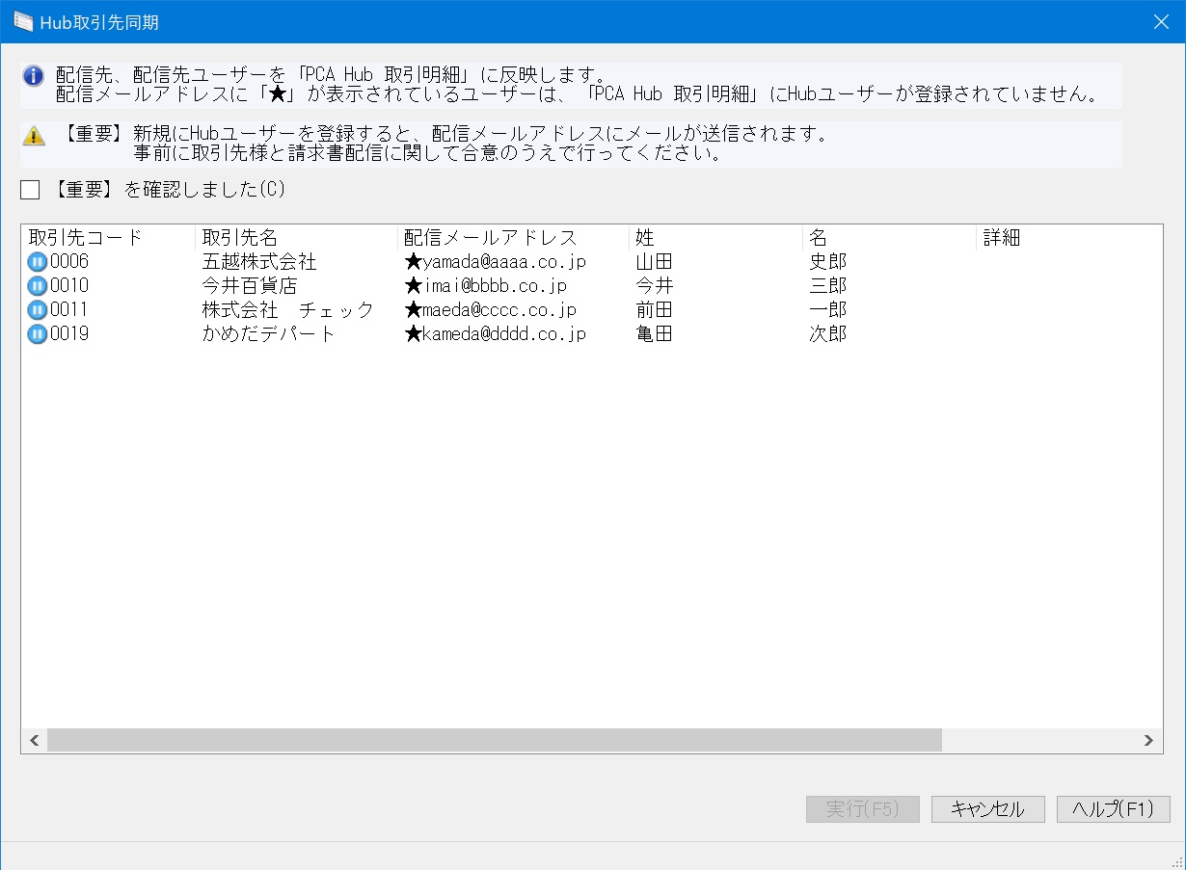Image resolution: width=1186 pixels, height=870 pixels.
Task: Click the horizontal scrollbar thumb
Action: (x=494, y=740)
